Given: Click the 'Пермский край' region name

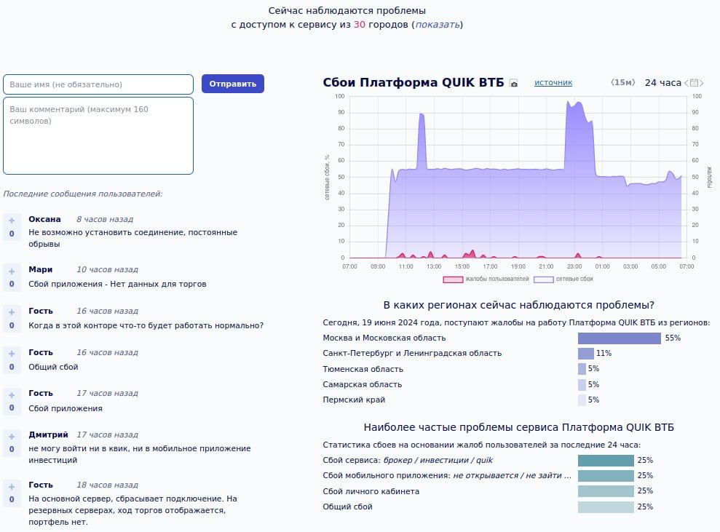Looking at the screenshot, I should 354,400.
